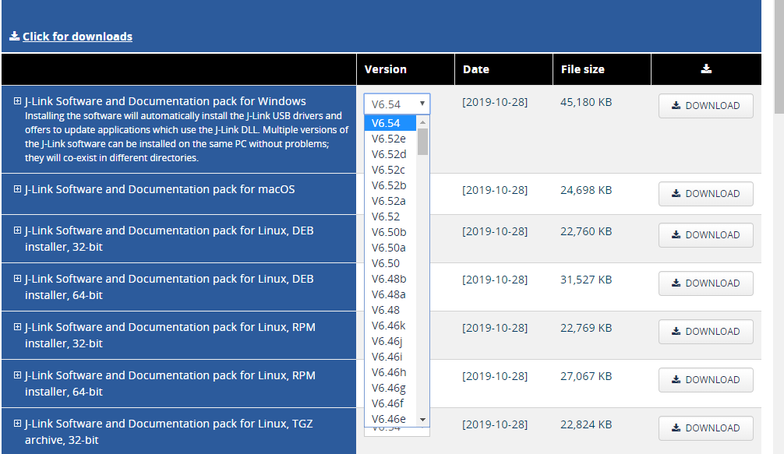
Task: Click the download icon in the table header
Action: [706, 69]
